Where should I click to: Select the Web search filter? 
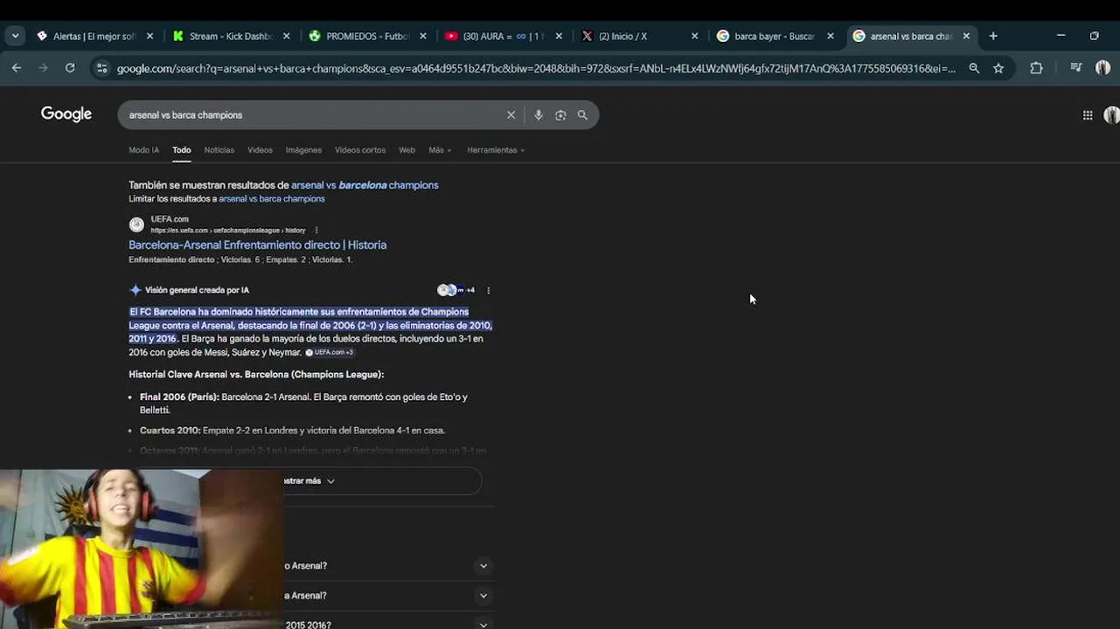[407, 150]
